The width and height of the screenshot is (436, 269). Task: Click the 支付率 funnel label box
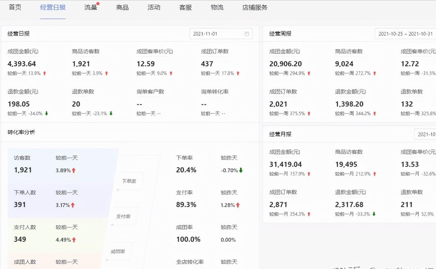coord(124,216)
